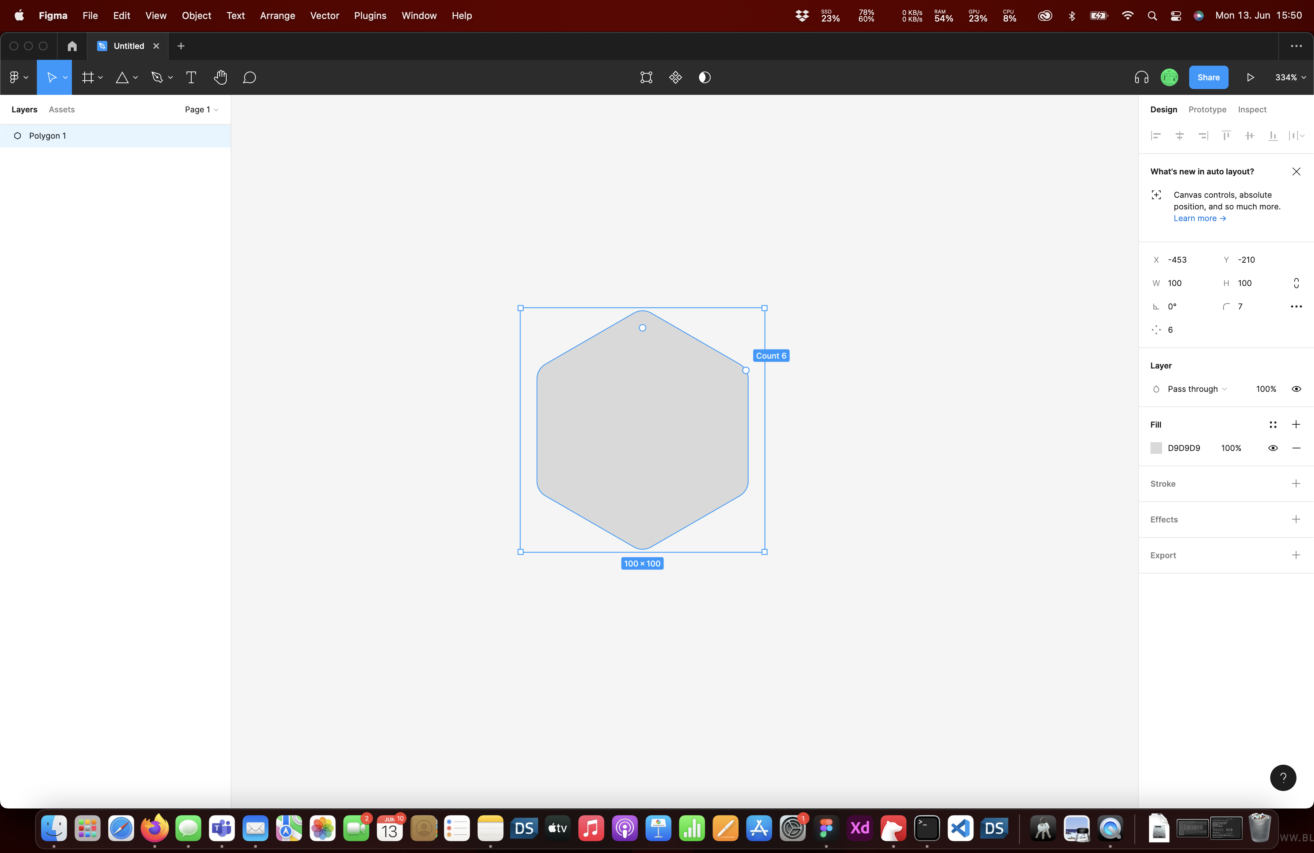Toggle the layer visibility eye icon
This screenshot has height=853, width=1314.
coord(1296,389)
